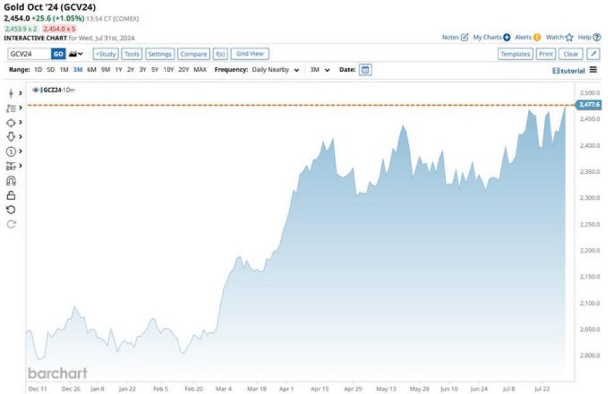Viewport: 608px width, 394px height.
Task: Select the 20Y range
Action: 184,70
